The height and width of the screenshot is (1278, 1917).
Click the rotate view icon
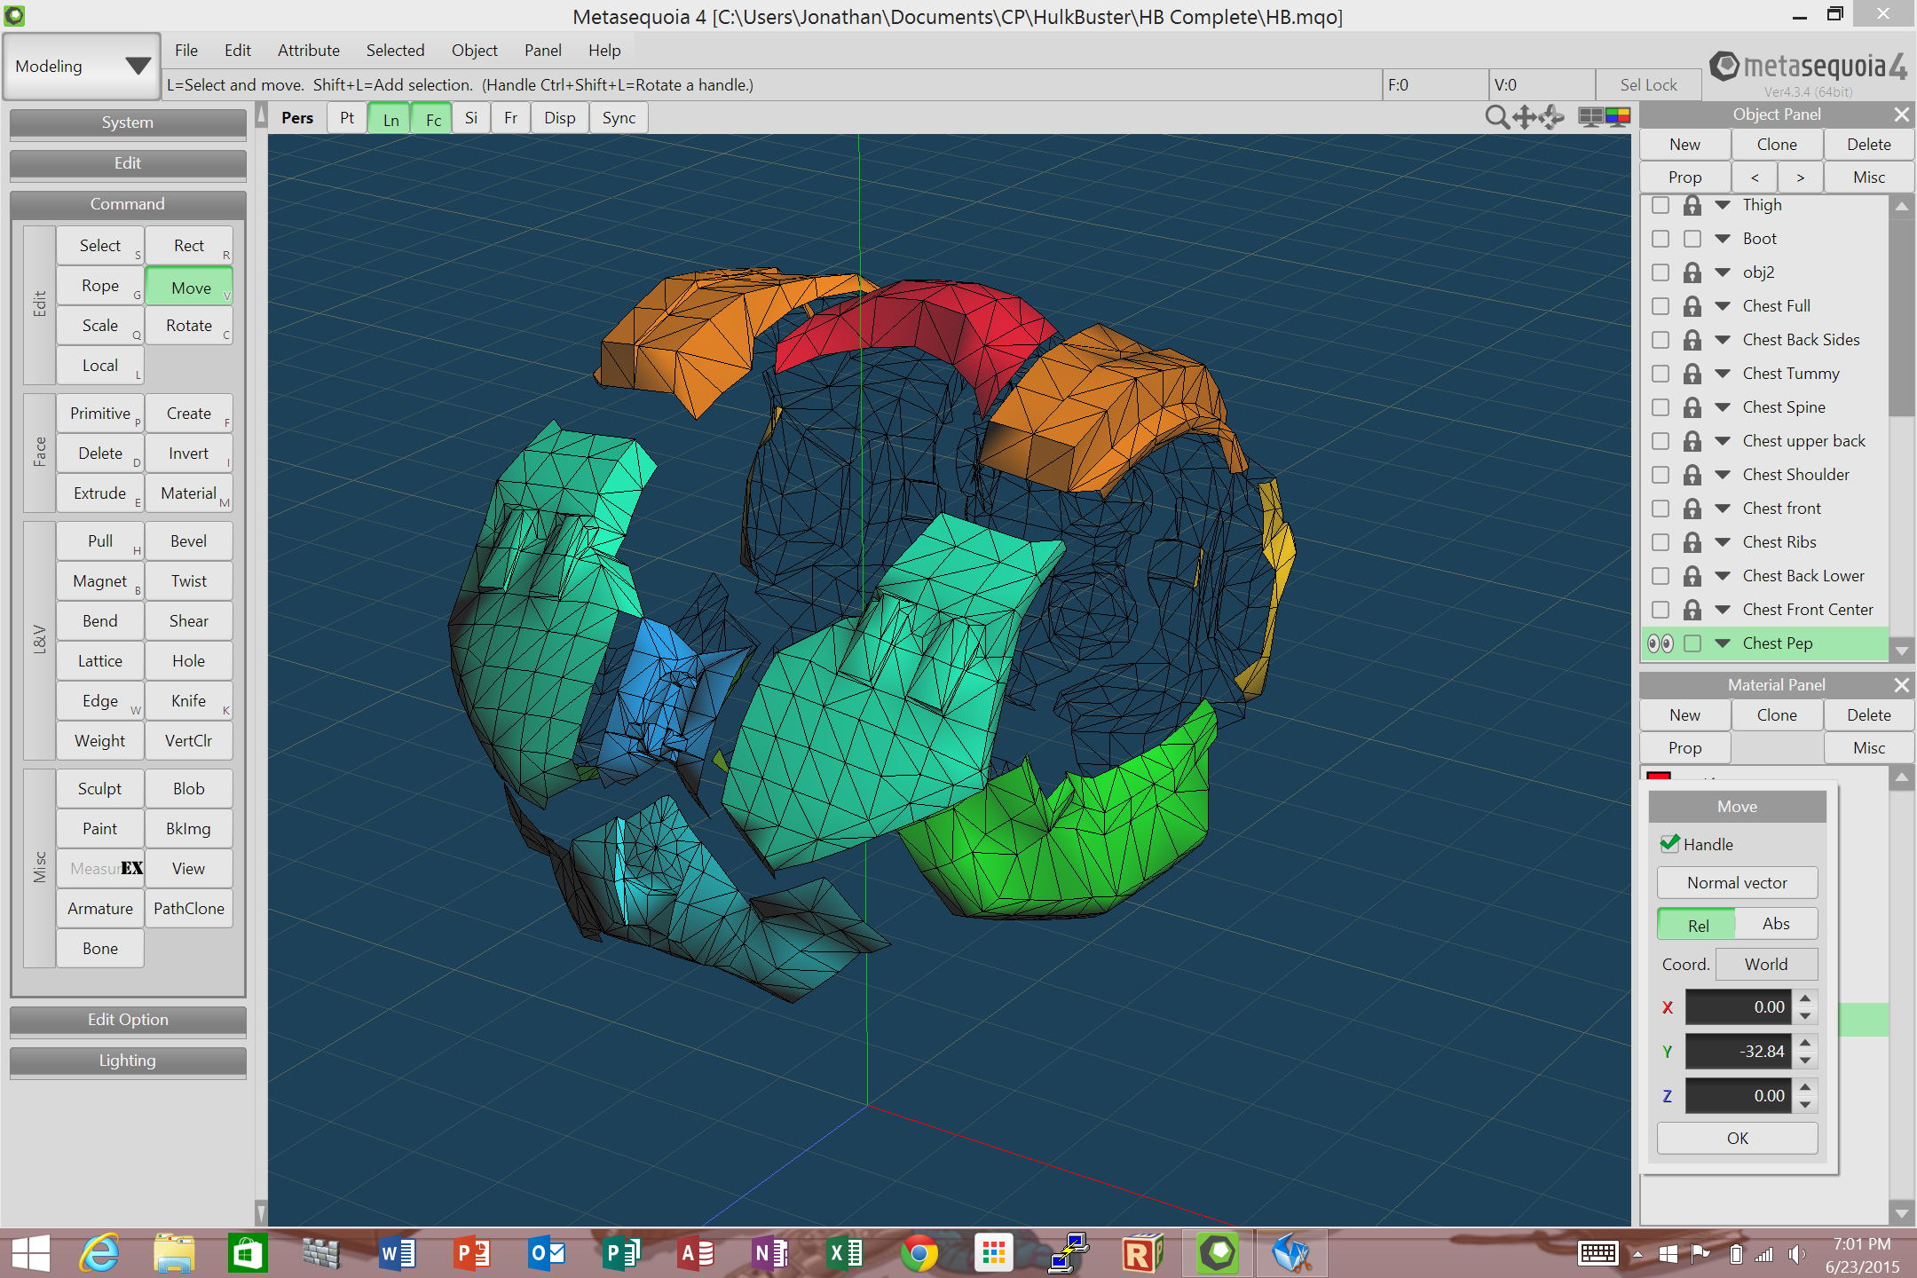tap(1551, 117)
